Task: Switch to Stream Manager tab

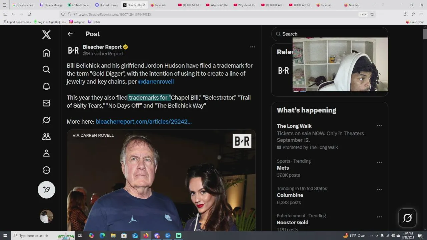Action: tap(51, 5)
